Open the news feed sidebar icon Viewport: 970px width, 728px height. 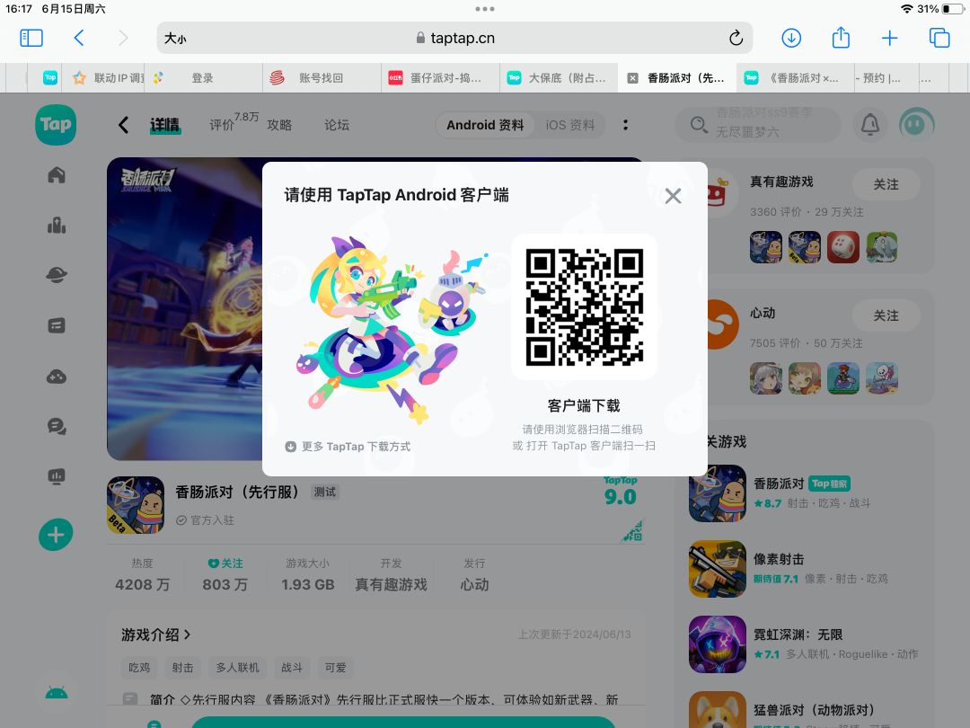[x=57, y=325]
